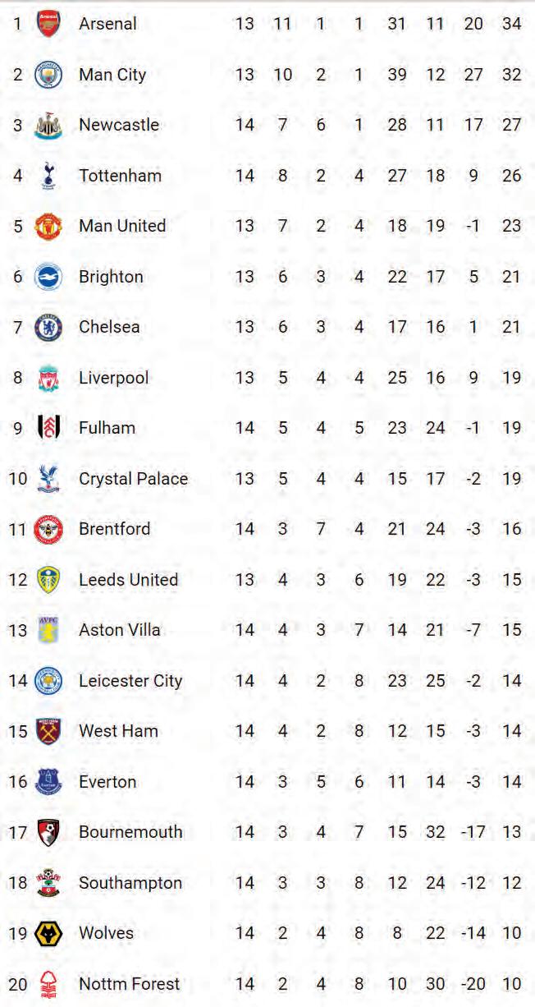This screenshot has height=1007, width=535.
Task: Open the Chelsea team link
Action: [109, 327]
